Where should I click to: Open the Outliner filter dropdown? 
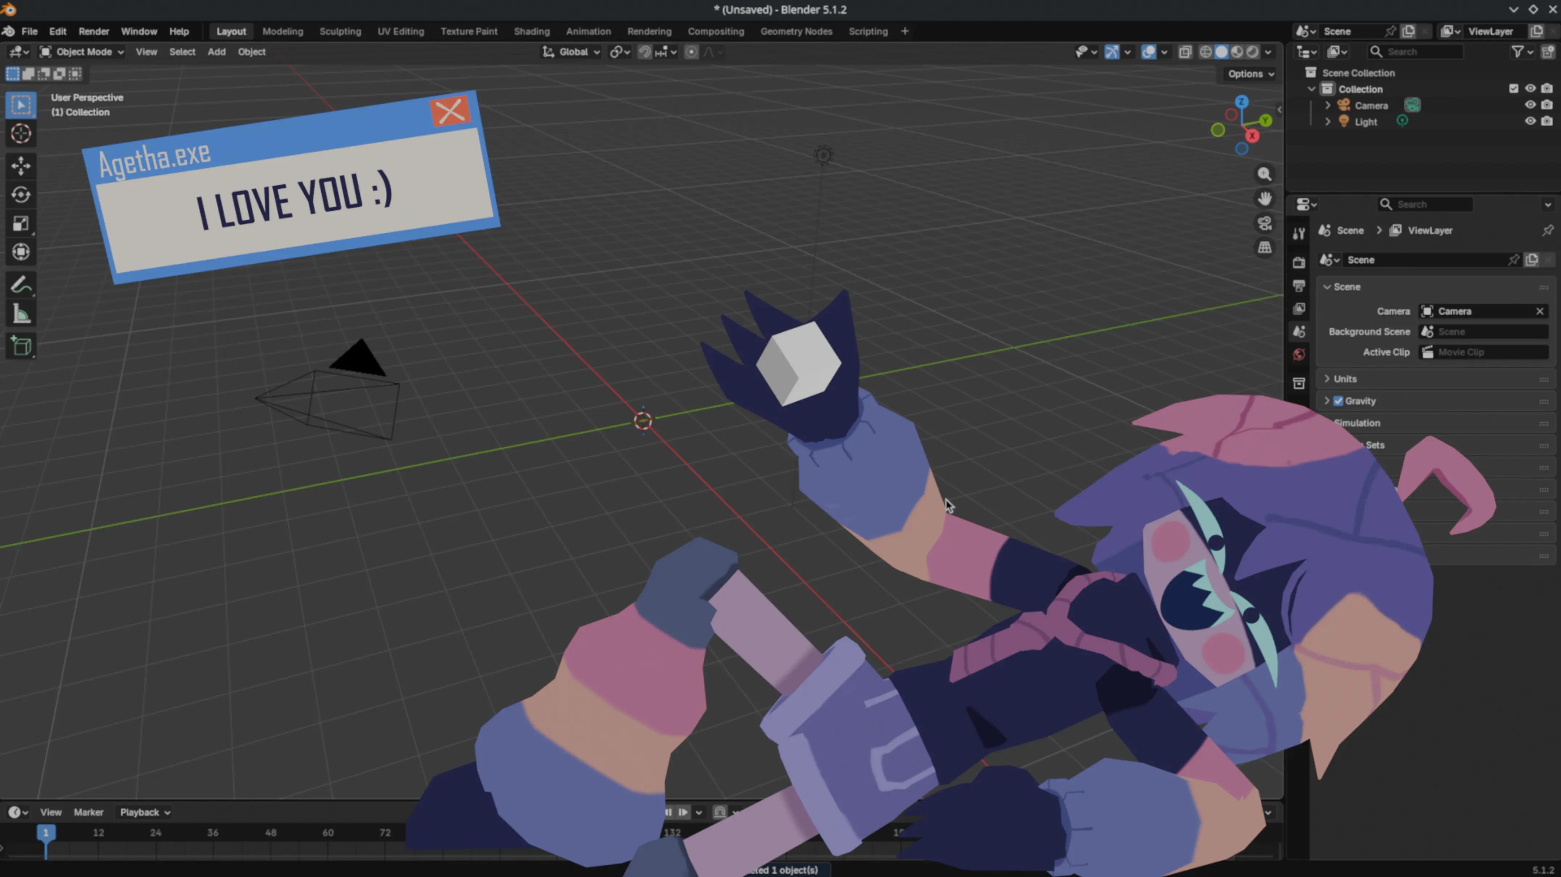click(1521, 52)
